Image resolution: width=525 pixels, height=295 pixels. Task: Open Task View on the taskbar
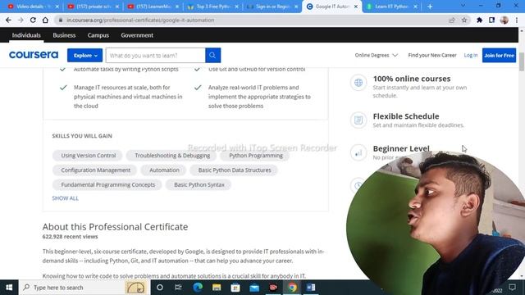point(178,288)
